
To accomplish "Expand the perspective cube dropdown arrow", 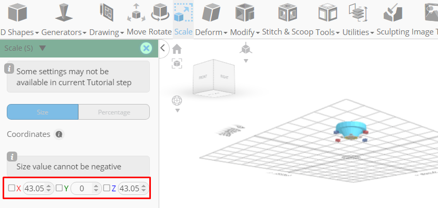I will 246,61.
